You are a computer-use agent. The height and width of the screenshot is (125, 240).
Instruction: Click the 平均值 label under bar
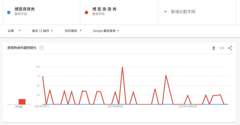[x=19, y=106]
